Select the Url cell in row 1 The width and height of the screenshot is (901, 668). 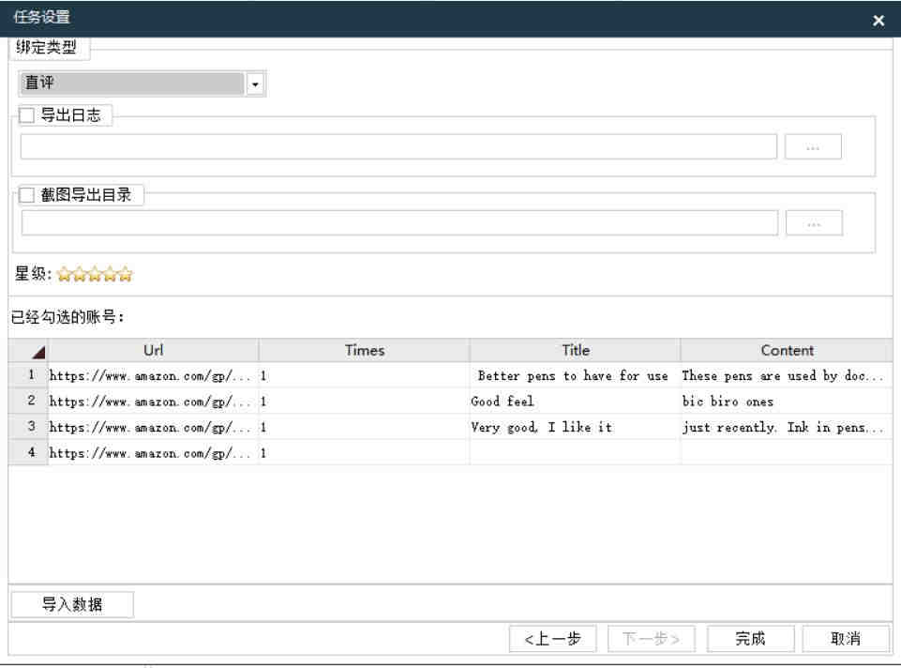pyautogui.click(x=153, y=375)
